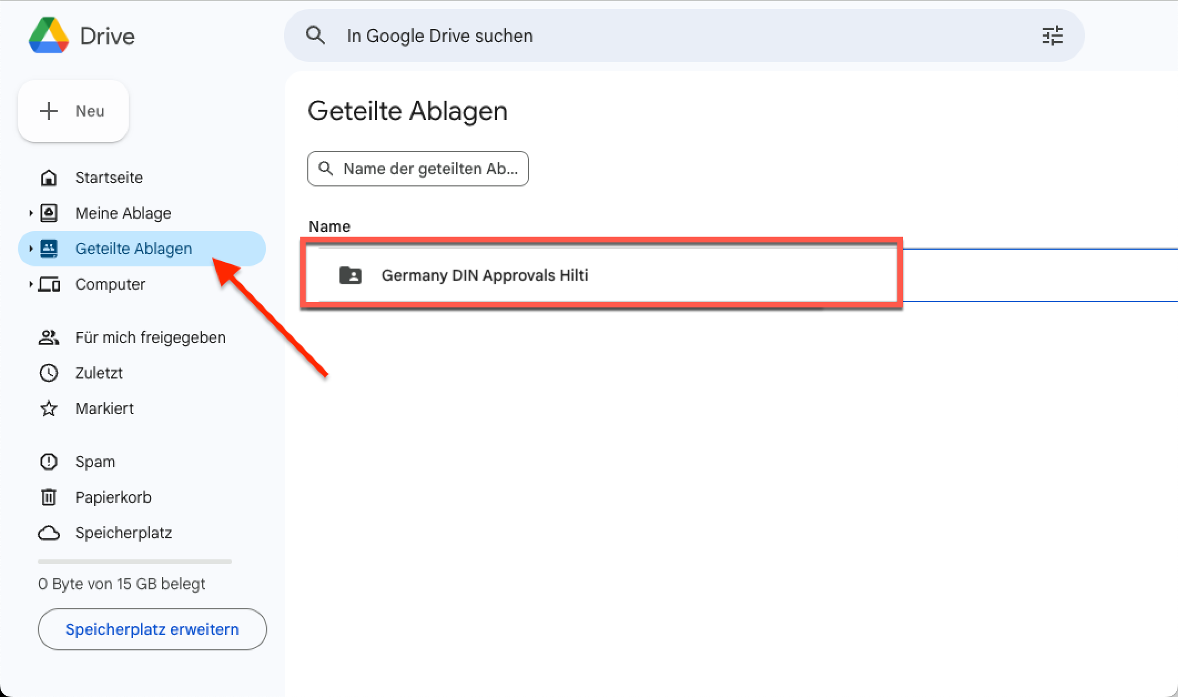Show Für mich freigegeben files
Image resolution: width=1178 pixels, height=697 pixels.
142,337
